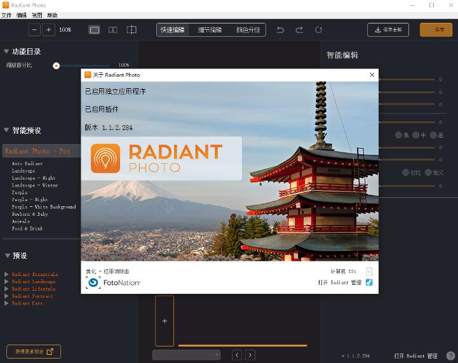Collapse the 智能预设 section
This screenshot has height=363, width=458.
point(6,130)
